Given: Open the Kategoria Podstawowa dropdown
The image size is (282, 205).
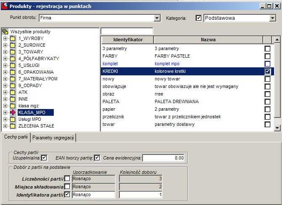Looking at the screenshot, I should tap(272, 18).
